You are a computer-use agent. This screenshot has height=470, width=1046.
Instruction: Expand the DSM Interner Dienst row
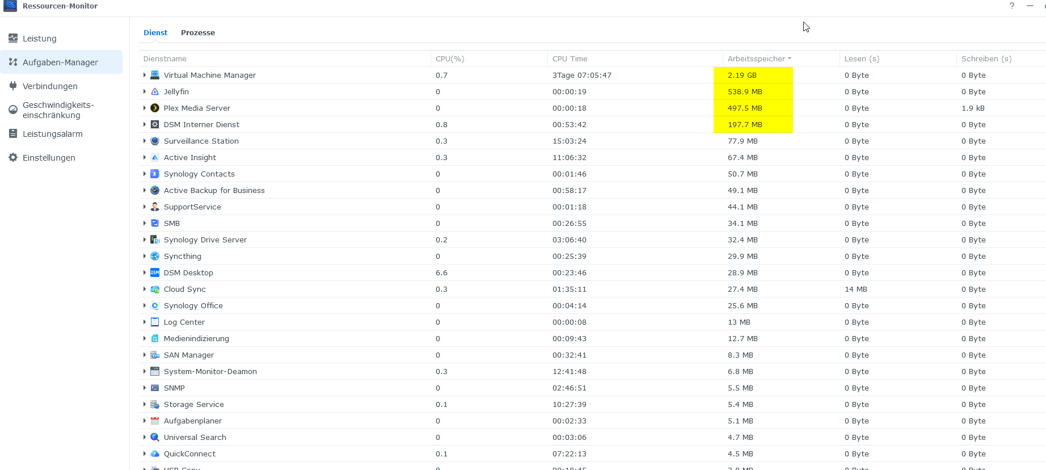click(x=145, y=124)
